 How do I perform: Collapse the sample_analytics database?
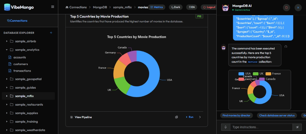(x=7, y=50)
